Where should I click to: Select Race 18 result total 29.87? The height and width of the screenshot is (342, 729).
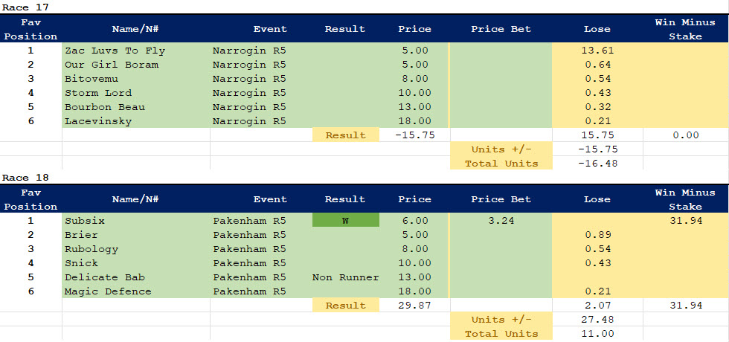(414, 306)
